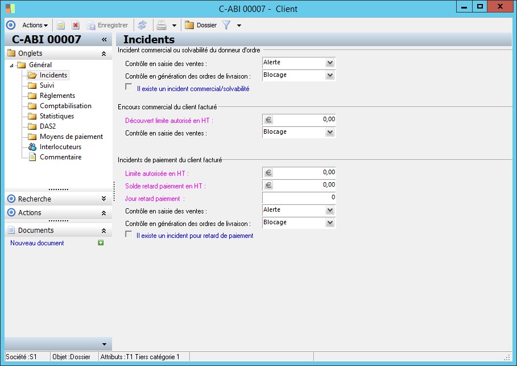Click the Dossier folder button
Image resolution: width=517 pixels, height=366 pixels.
click(201, 25)
